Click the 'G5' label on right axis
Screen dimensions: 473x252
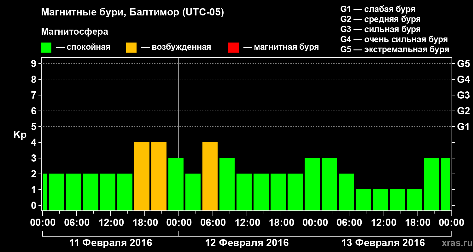[x=463, y=64]
